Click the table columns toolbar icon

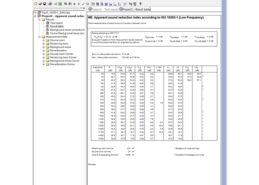93,4
